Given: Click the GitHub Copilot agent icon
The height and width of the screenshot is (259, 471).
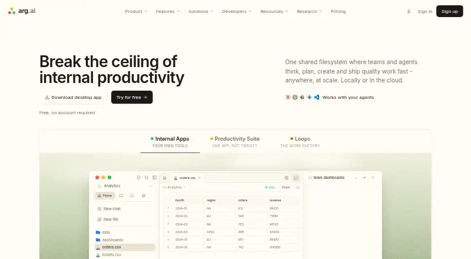Looking at the screenshot, I should click(x=302, y=97).
